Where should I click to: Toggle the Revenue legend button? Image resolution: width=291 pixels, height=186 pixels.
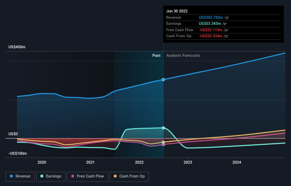point(20,176)
